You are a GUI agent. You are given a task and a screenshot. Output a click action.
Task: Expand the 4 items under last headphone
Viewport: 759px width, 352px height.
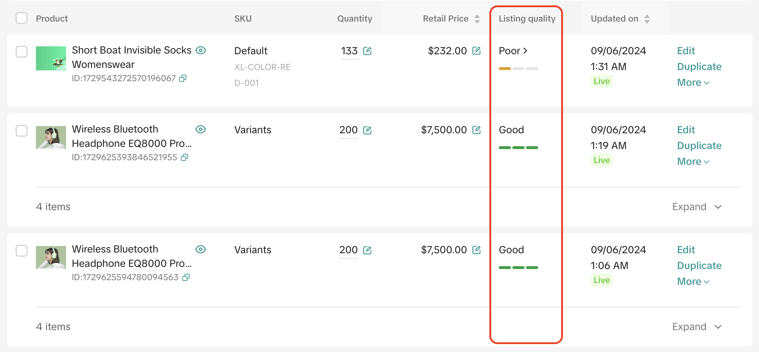[697, 327]
